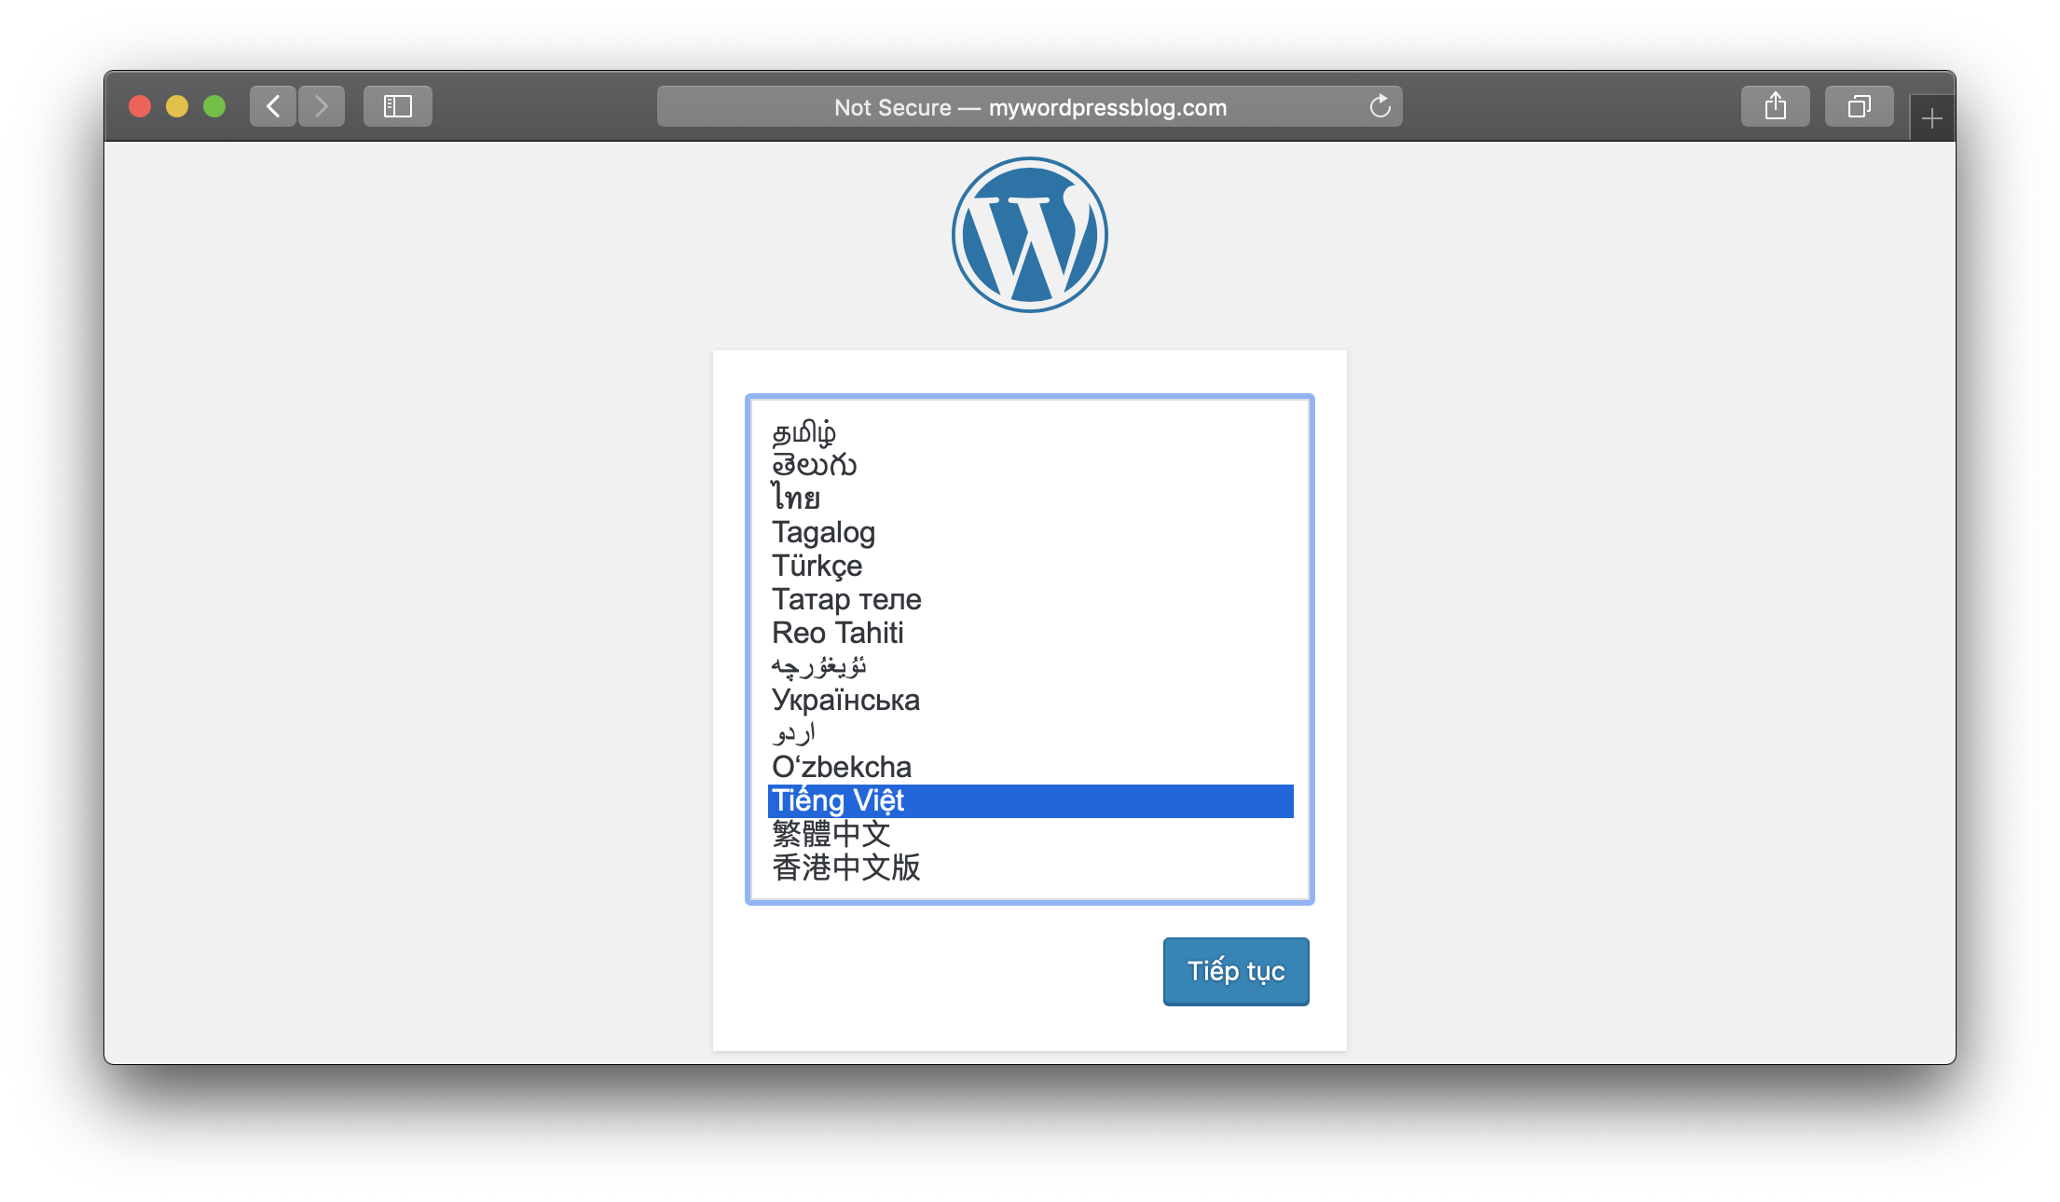Click the mywordpressblog.com address bar
This screenshot has height=1202, width=2060.
click(x=1029, y=107)
